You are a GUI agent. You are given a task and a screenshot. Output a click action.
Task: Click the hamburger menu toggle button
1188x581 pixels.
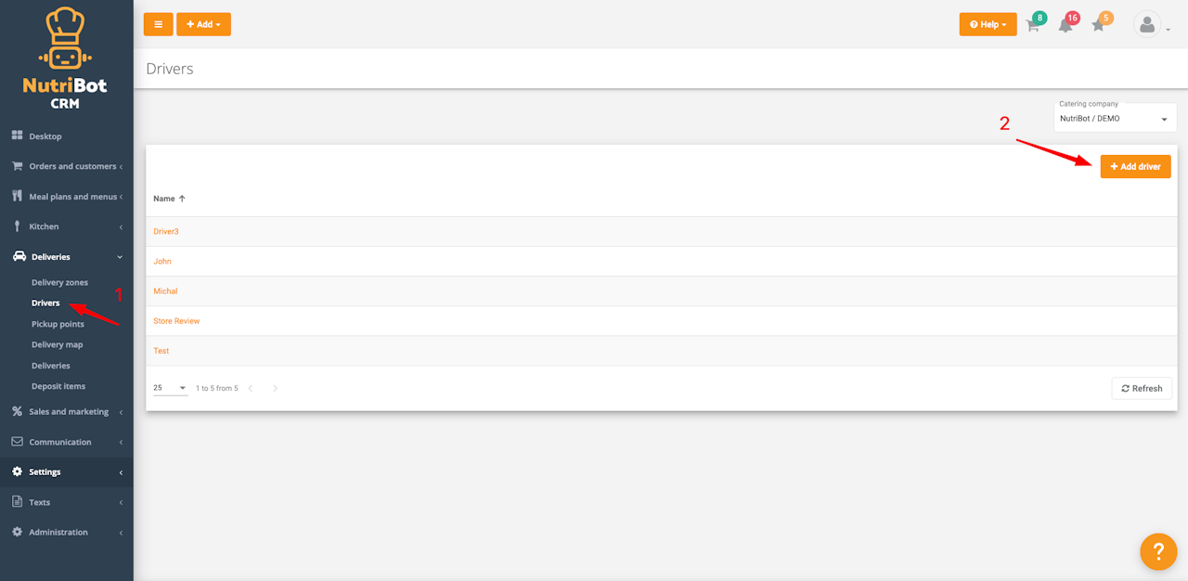coord(158,24)
